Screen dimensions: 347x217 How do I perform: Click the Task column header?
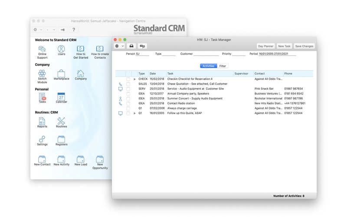pyautogui.click(x=200, y=73)
